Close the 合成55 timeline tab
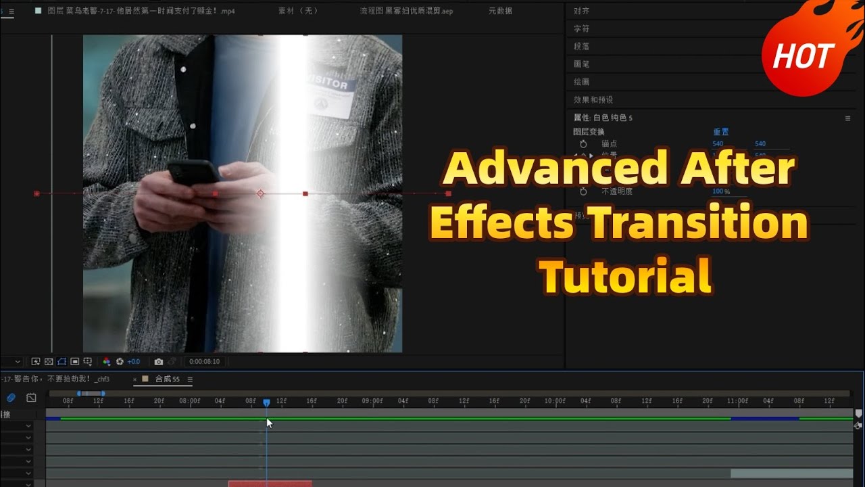Viewport: 865px width, 487px height. [135, 379]
